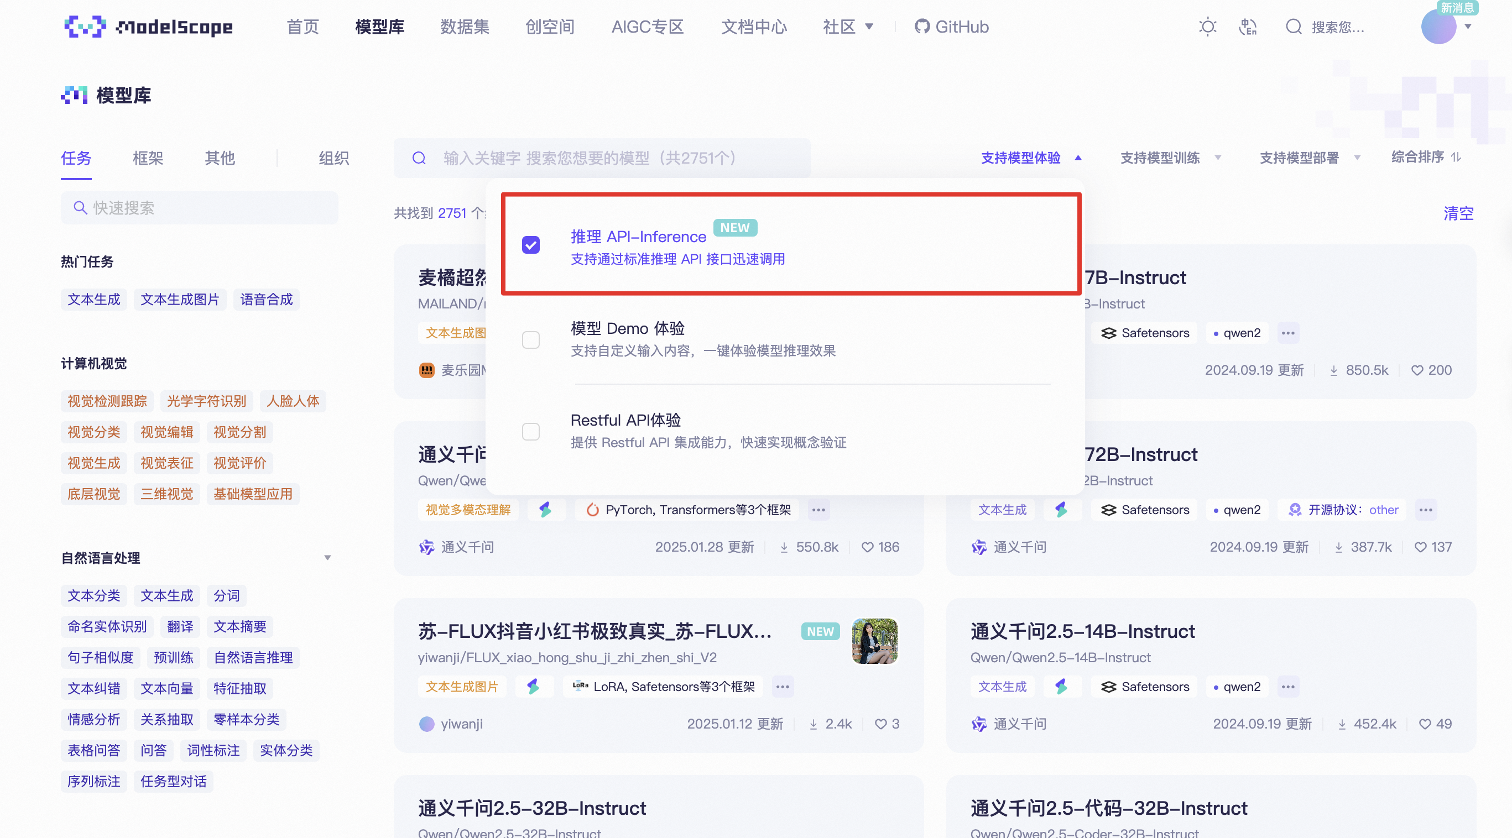Check the 模型 Demo 体验 checkbox
The height and width of the screenshot is (838, 1512).
point(530,340)
